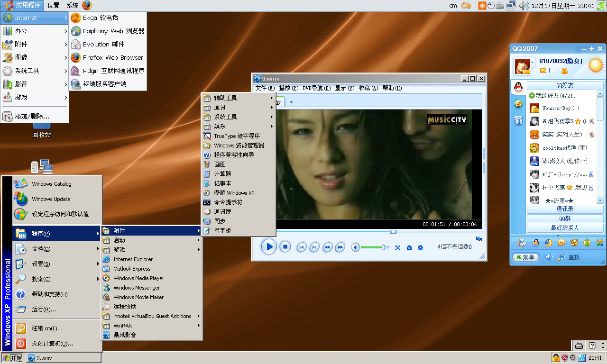Open Evolution 邮件
607x364 pixels.
coord(108,44)
